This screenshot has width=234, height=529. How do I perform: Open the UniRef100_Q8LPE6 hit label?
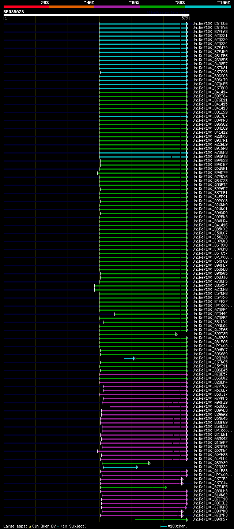point(210,56)
